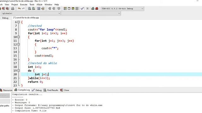
Task: Click the cout<<"for loop"<<endl; line
Action: click(x=47, y=30)
